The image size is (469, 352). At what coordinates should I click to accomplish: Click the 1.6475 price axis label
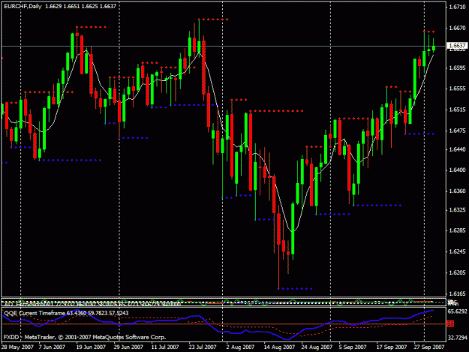[457, 131]
